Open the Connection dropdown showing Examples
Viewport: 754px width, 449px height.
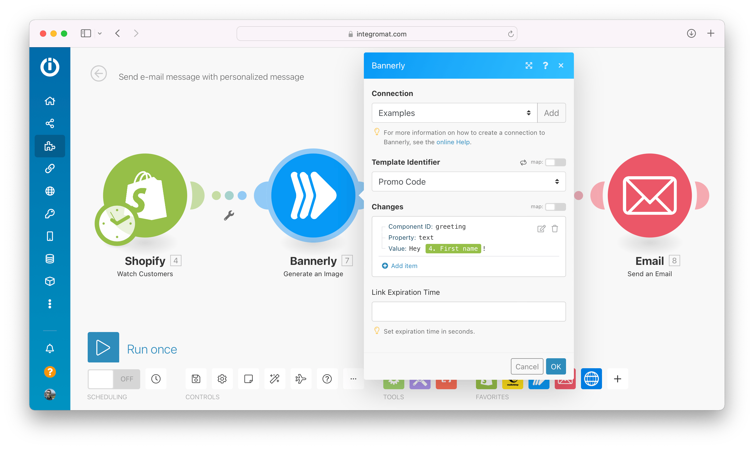click(x=454, y=113)
